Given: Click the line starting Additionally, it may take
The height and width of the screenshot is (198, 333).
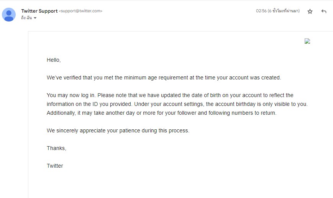Looking at the screenshot, I should point(161,113).
